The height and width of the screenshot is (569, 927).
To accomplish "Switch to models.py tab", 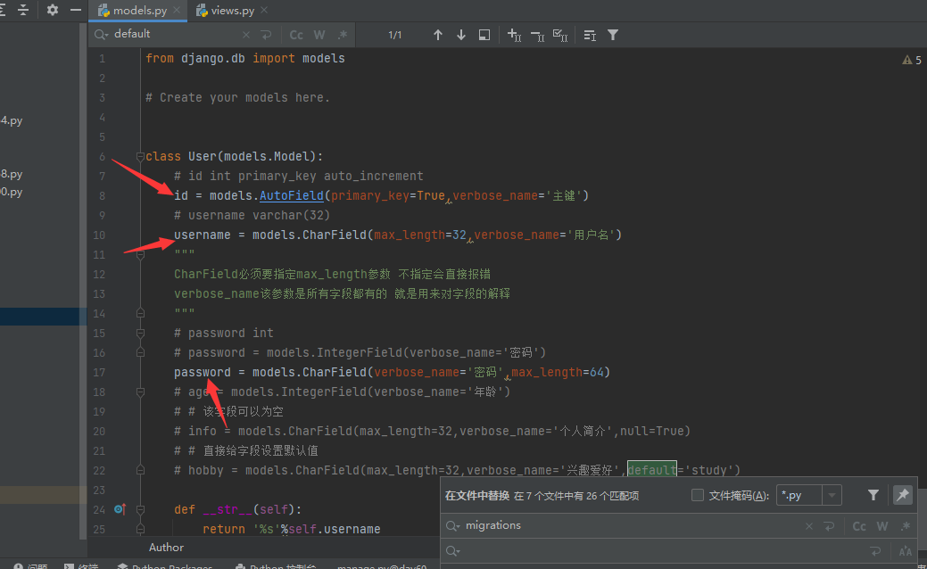I will point(139,11).
